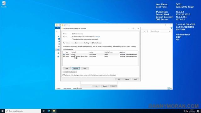Screen dimensions: 201x113
Task: Expand the Explorer address history dropdown
Action: tap(144, 31)
